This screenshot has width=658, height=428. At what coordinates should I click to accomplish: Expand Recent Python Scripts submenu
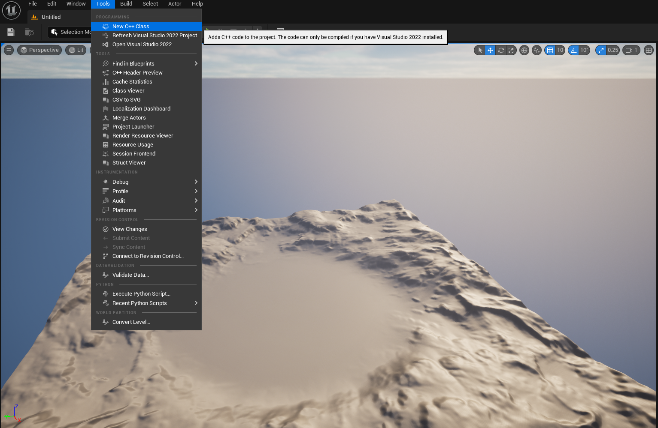(146, 303)
